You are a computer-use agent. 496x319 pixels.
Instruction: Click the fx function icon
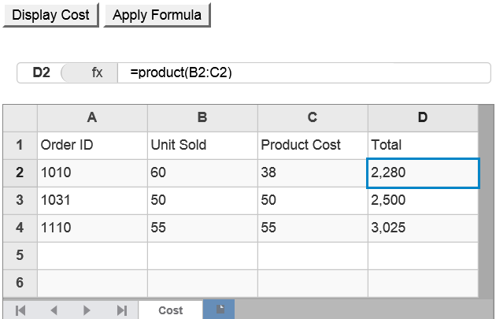tap(97, 72)
